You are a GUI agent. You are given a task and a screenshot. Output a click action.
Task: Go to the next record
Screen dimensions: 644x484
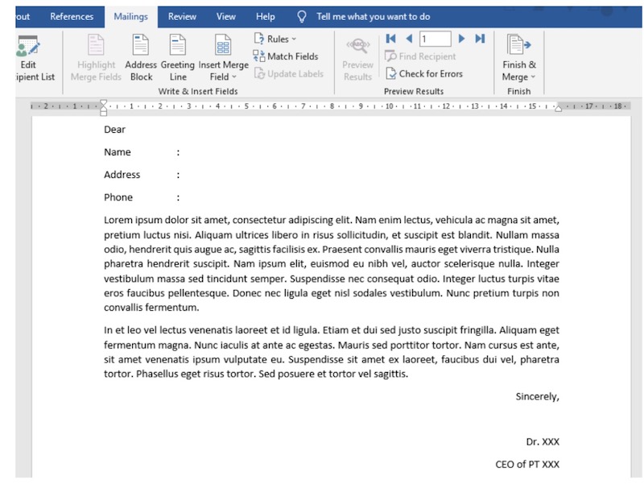coord(460,38)
